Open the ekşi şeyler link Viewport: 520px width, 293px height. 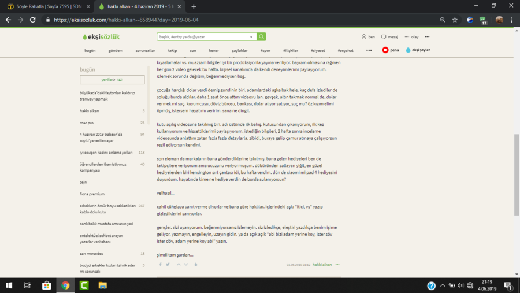418,50
